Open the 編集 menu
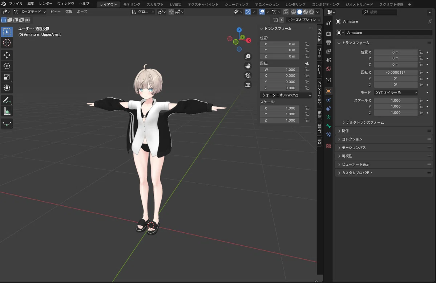The width and height of the screenshot is (436, 283). (x=31, y=4)
